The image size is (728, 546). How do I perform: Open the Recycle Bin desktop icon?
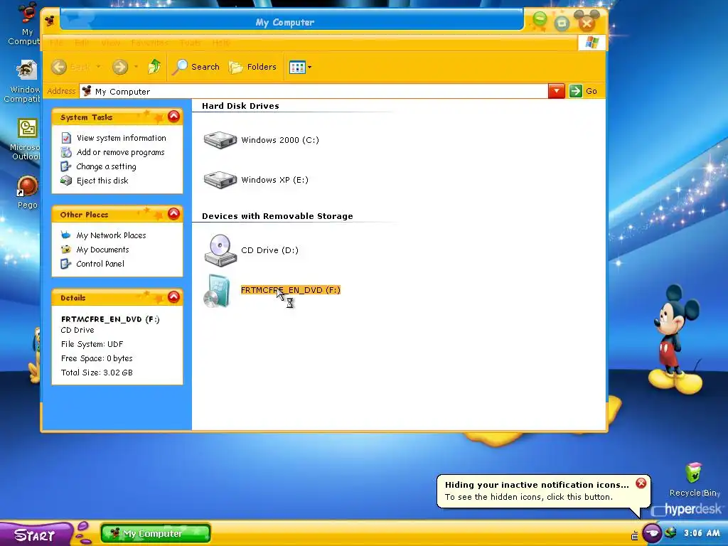coord(694,480)
